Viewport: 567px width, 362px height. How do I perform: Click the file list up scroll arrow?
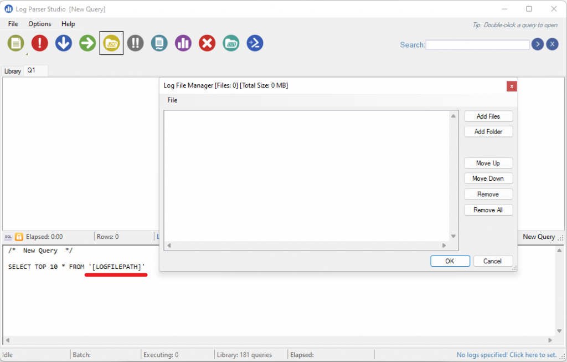453,116
